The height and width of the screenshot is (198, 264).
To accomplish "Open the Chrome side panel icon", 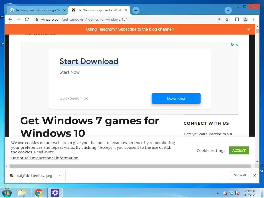I will point(237,19).
